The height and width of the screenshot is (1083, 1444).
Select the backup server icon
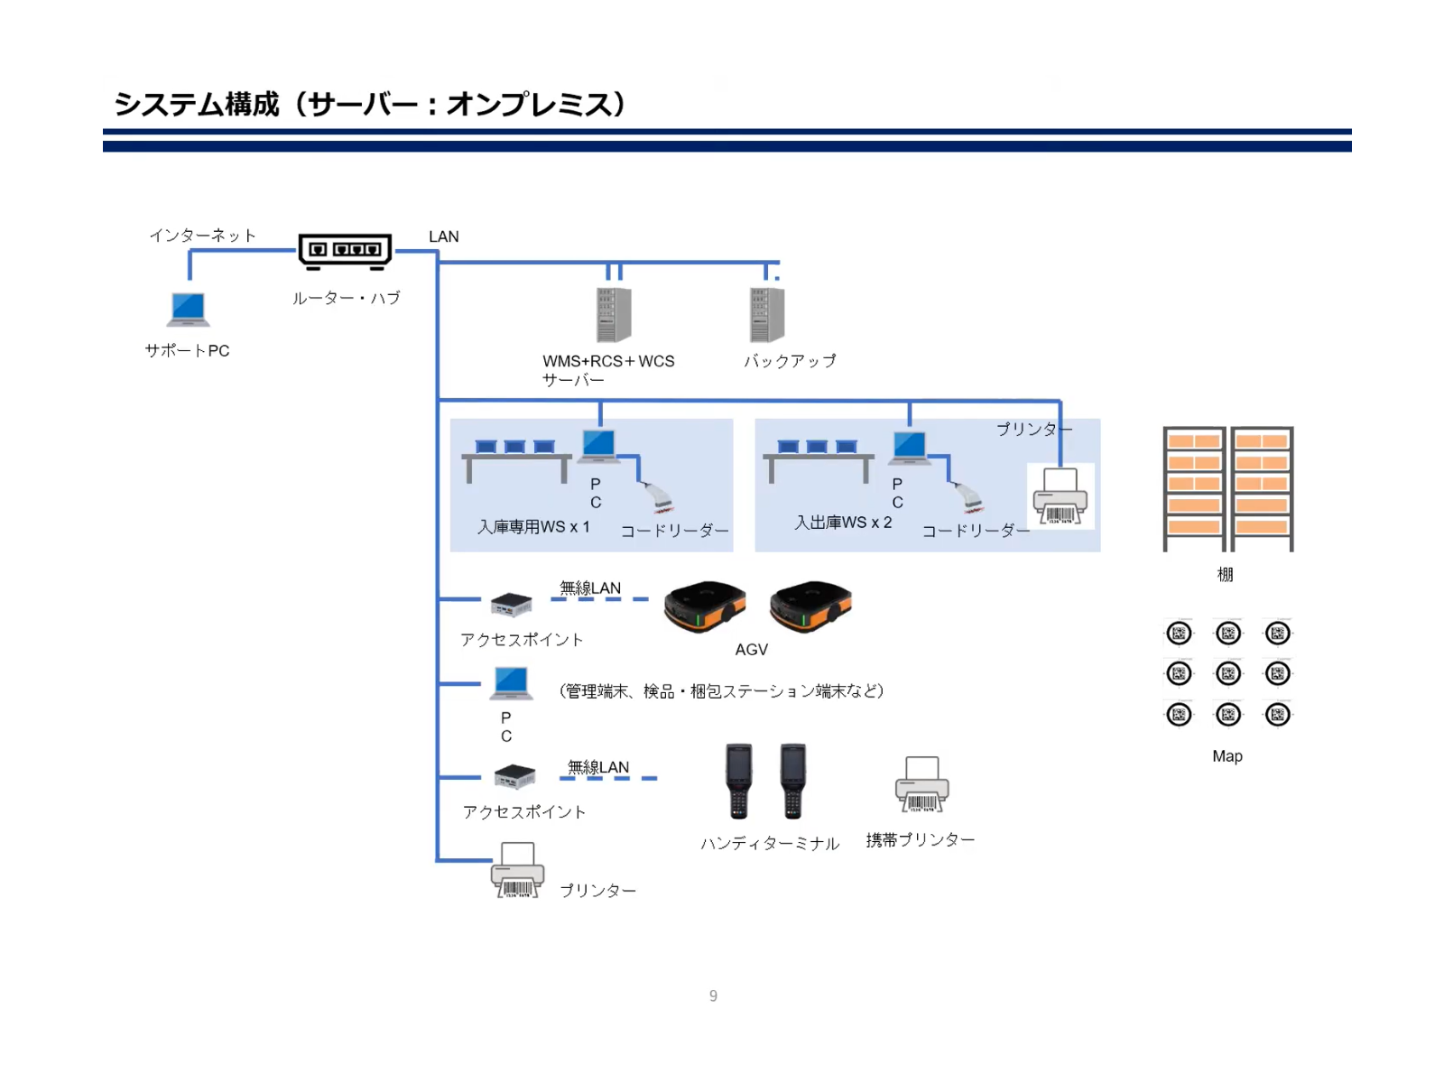(x=766, y=315)
